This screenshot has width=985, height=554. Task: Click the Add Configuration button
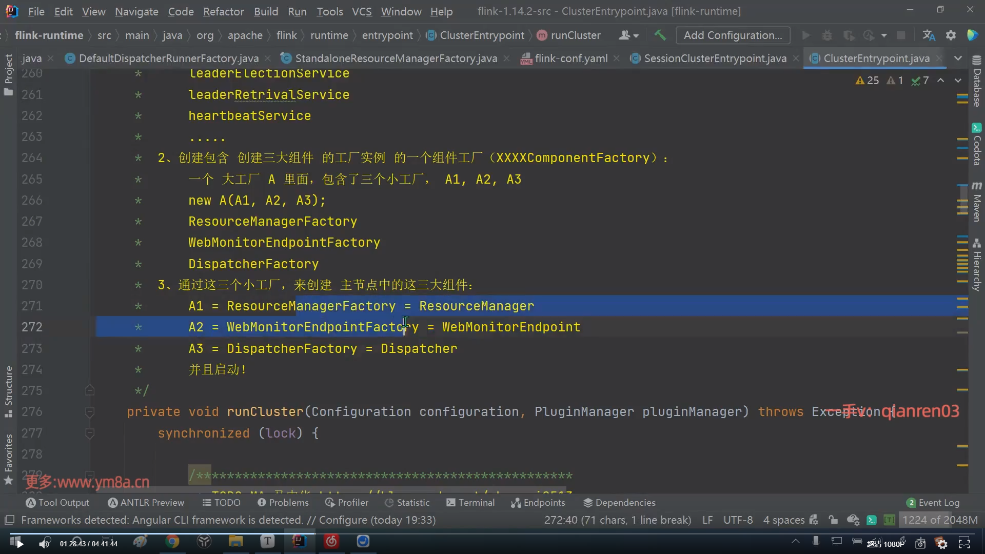733,35
